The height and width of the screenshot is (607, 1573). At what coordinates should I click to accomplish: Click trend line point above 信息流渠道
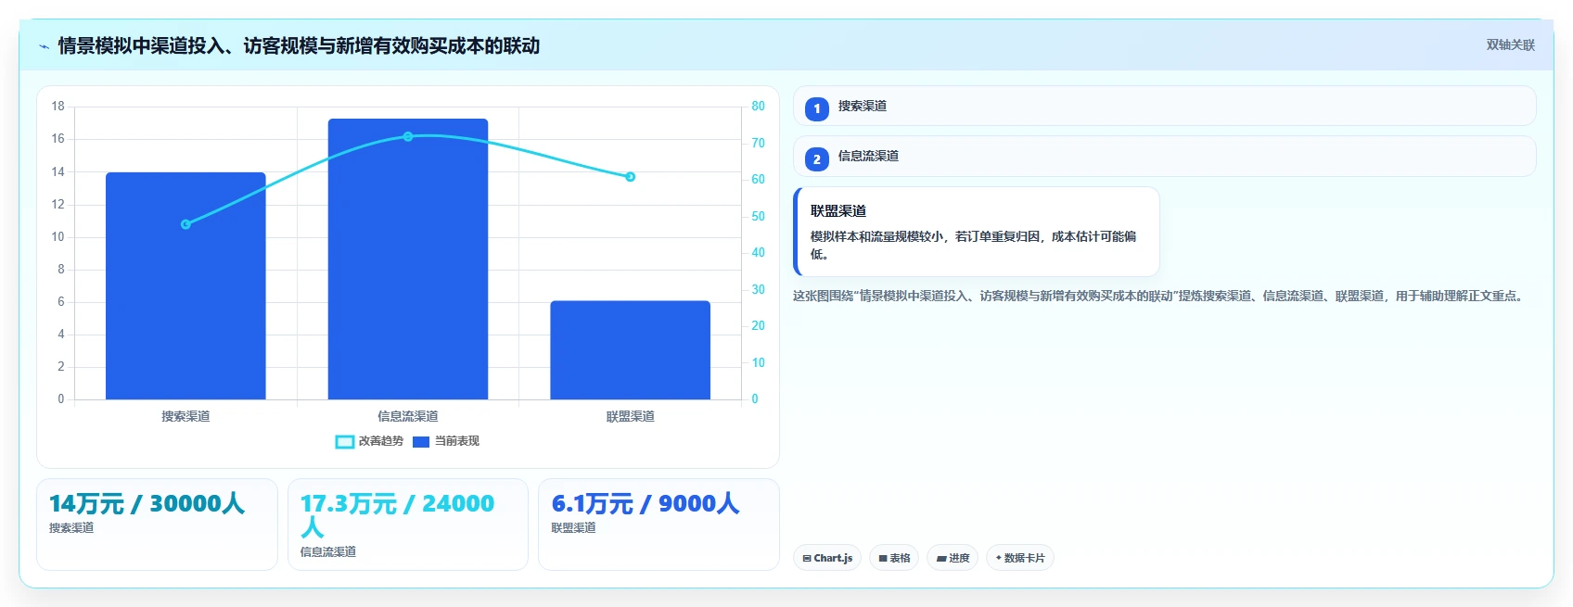coord(408,136)
